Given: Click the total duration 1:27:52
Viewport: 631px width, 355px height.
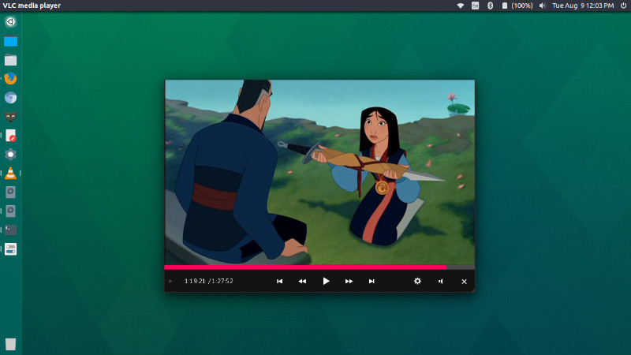Looking at the screenshot, I should (x=222, y=281).
